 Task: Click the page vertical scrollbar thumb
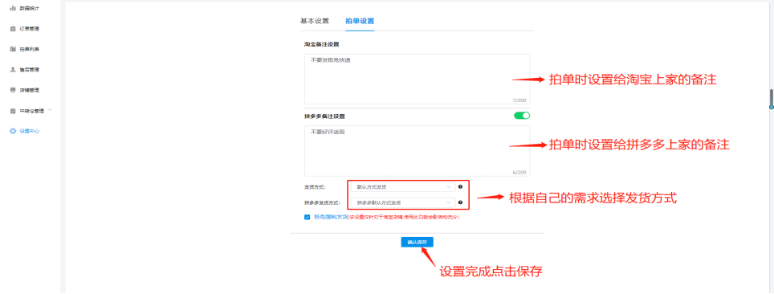(x=771, y=99)
